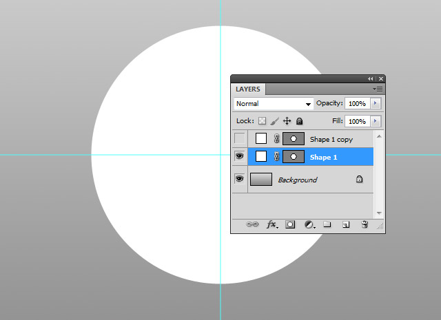Lock transparent pixels
Viewport: 441px width, 320px height.
point(262,121)
